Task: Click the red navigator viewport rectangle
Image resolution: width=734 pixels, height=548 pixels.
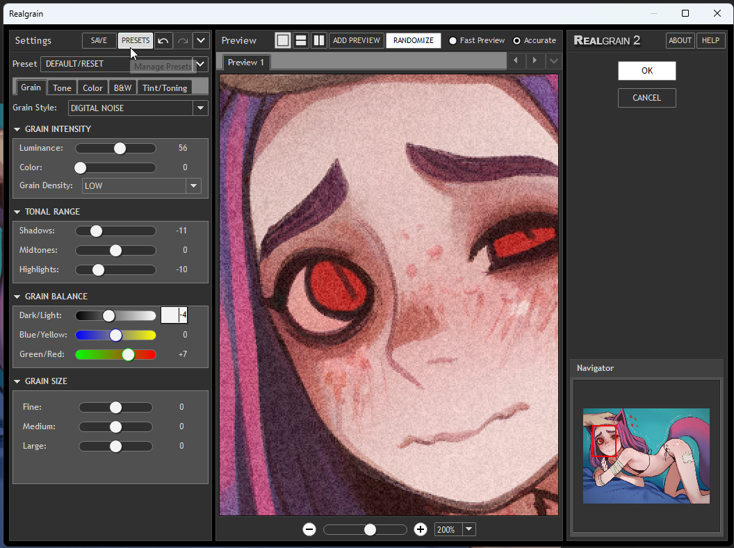Action: click(x=604, y=441)
